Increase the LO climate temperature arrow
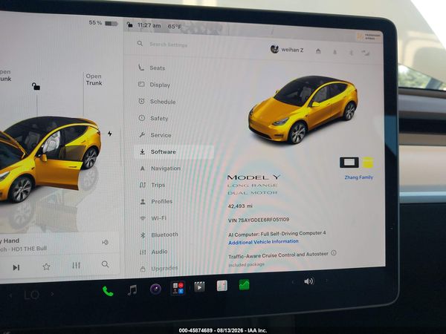The width and height of the screenshot is (446, 334). tap(52, 294)
